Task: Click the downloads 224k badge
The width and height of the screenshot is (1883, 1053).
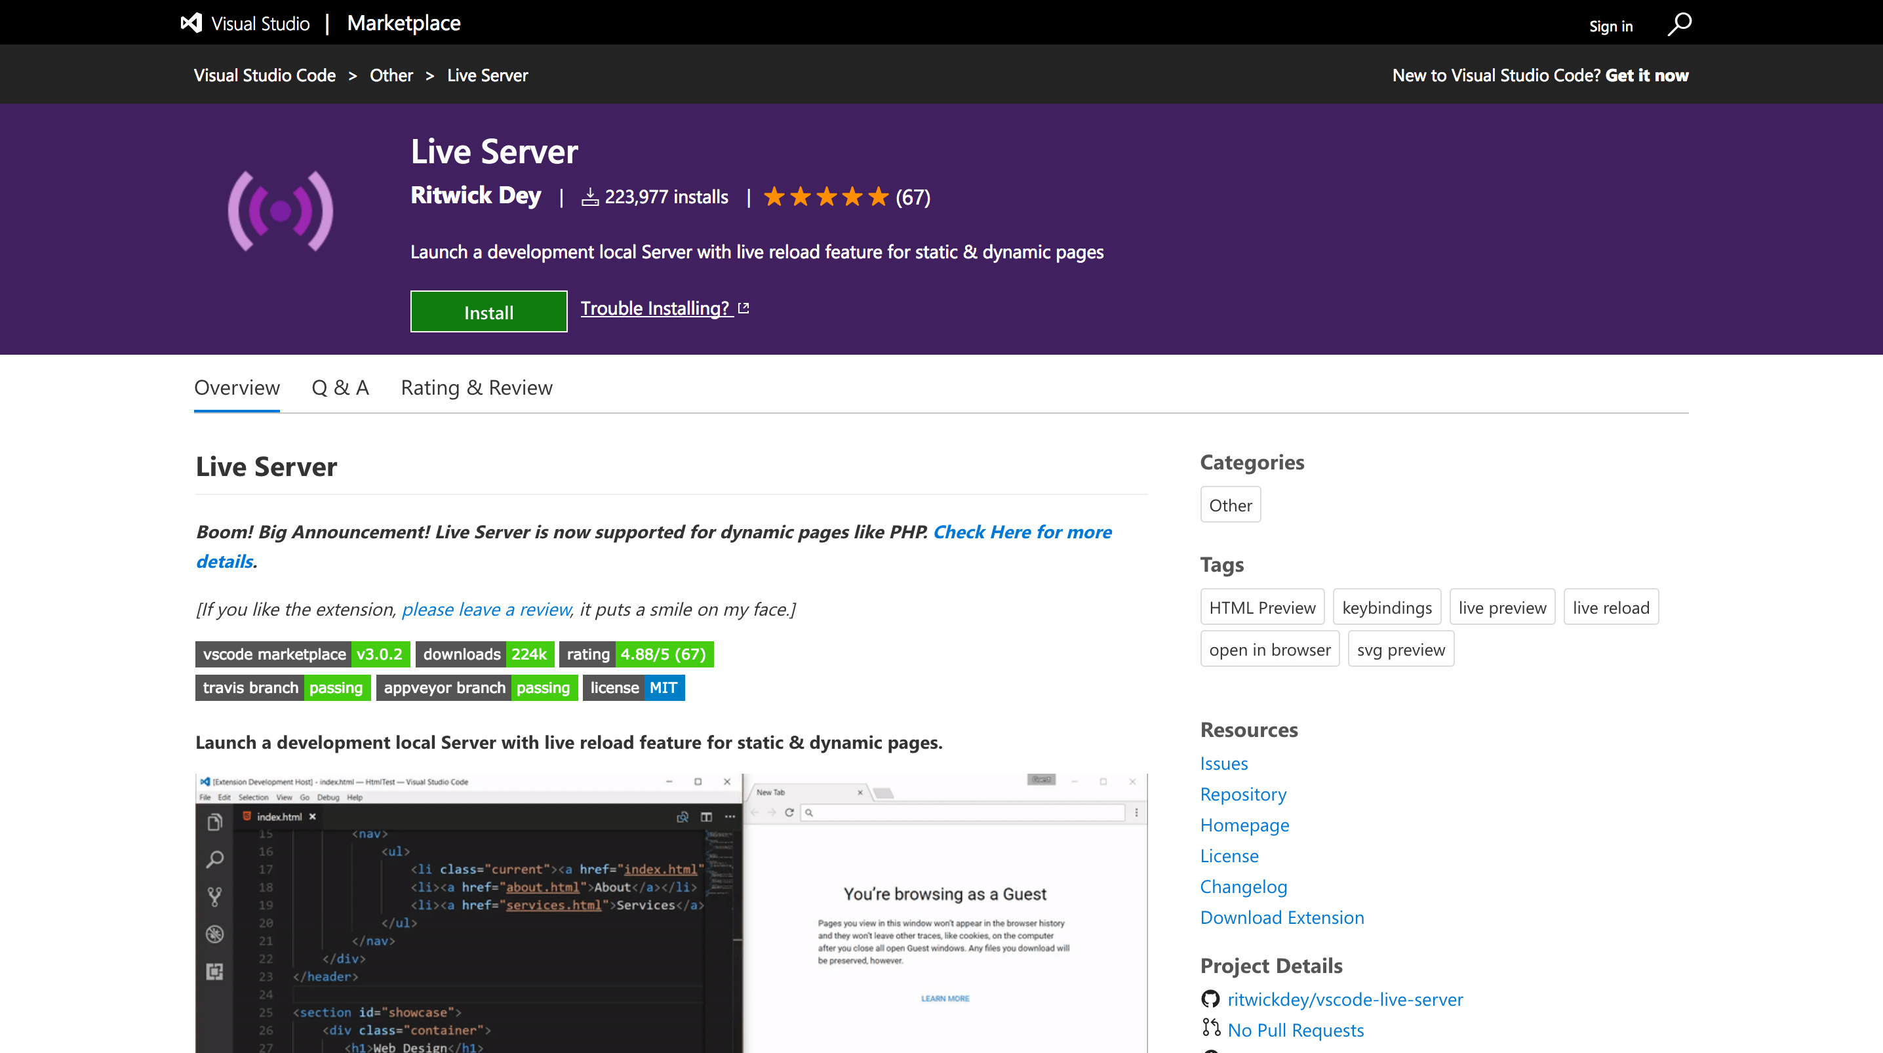Action: 485,654
